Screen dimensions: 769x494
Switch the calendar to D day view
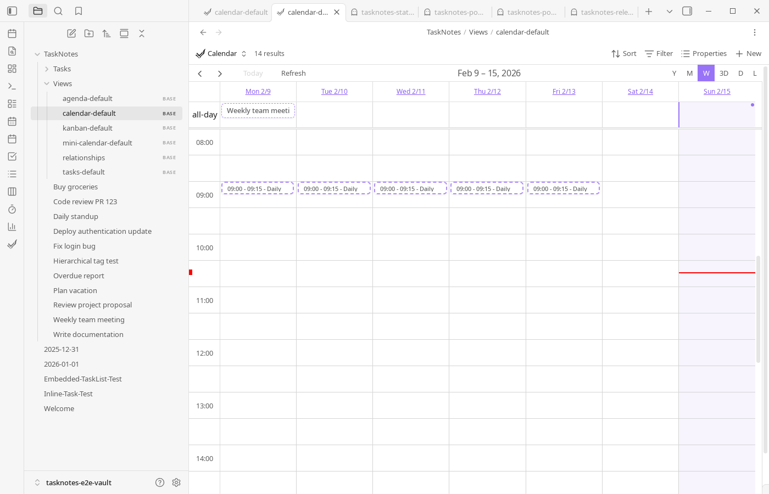(x=740, y=73)
